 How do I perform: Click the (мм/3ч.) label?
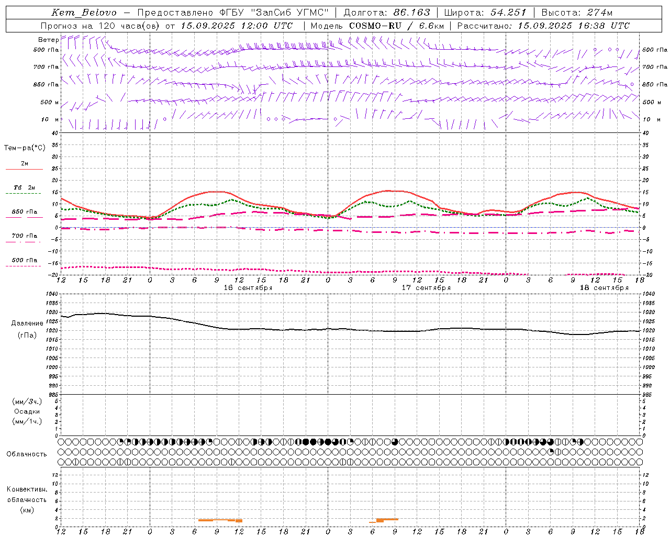click(x=27, y=401)
